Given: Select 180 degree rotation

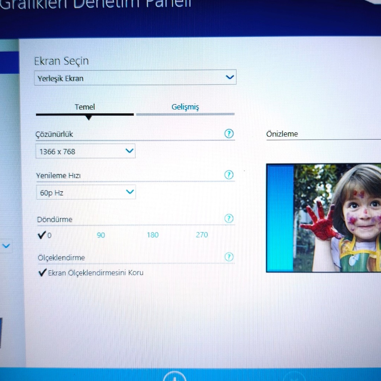Looking at the screenshot, I should [153, 235].
